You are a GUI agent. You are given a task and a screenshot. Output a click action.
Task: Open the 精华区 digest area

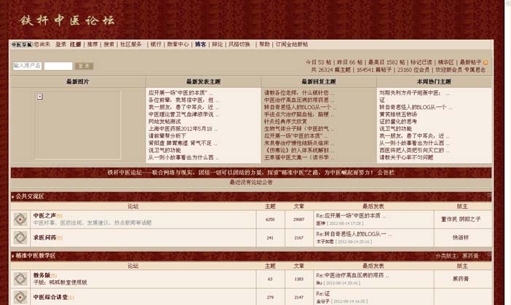[445, 63]
